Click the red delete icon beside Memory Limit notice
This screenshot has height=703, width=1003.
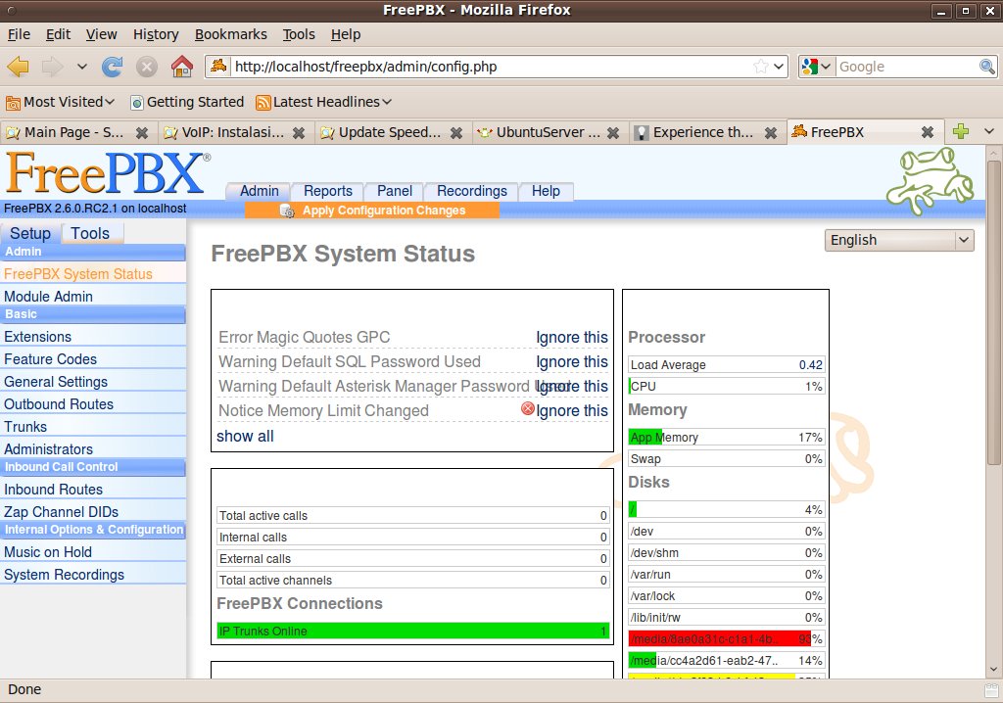(528, 408)
